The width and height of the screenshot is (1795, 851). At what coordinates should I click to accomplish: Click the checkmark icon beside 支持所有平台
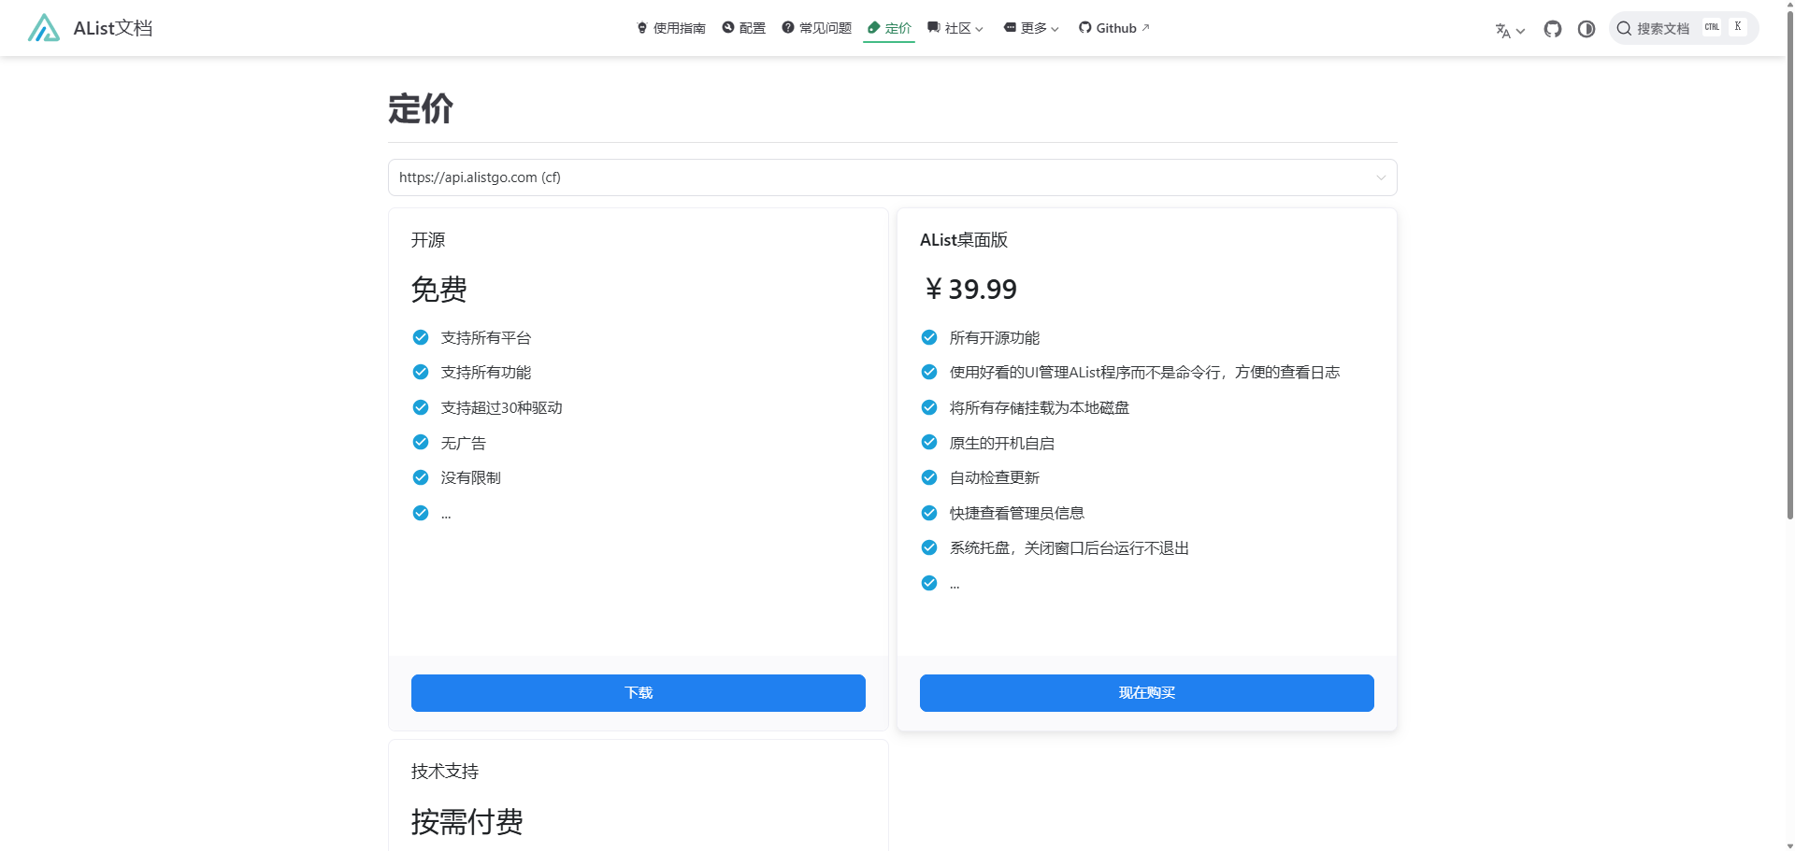pyautogui.click(x=421, y=337)
